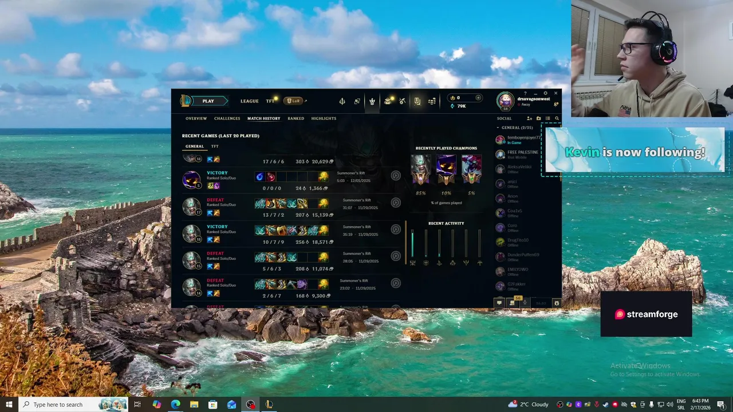The image size is (733, 412).
Task: Open the 2/6/7 Defeat match row
Action: point(292,287)
